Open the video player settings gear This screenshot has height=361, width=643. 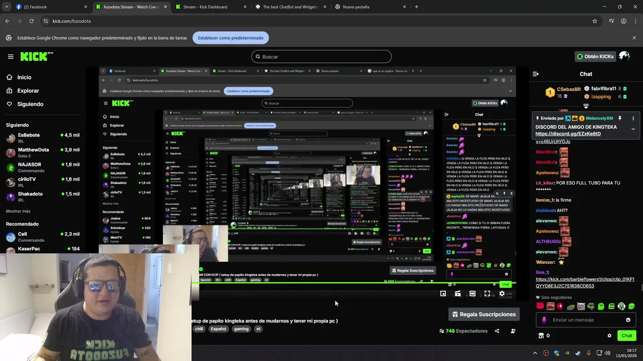click(x=501, y=294)
